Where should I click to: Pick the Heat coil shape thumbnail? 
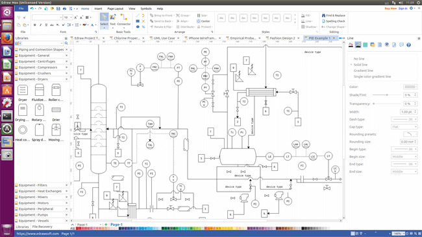(23, 132)
